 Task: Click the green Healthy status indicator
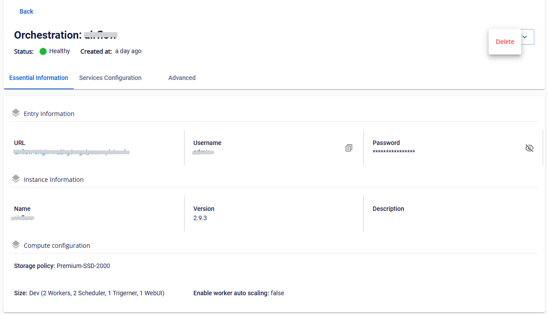click(x=43, y=51)
